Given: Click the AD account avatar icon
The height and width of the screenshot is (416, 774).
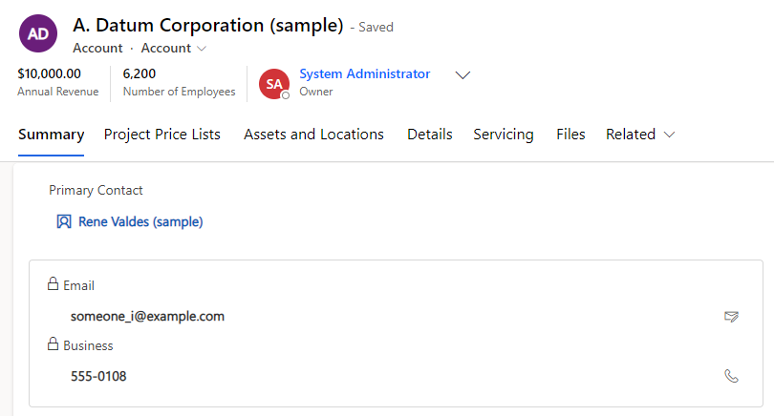Looking at the screenshot, I should click(x=38, y=33).
